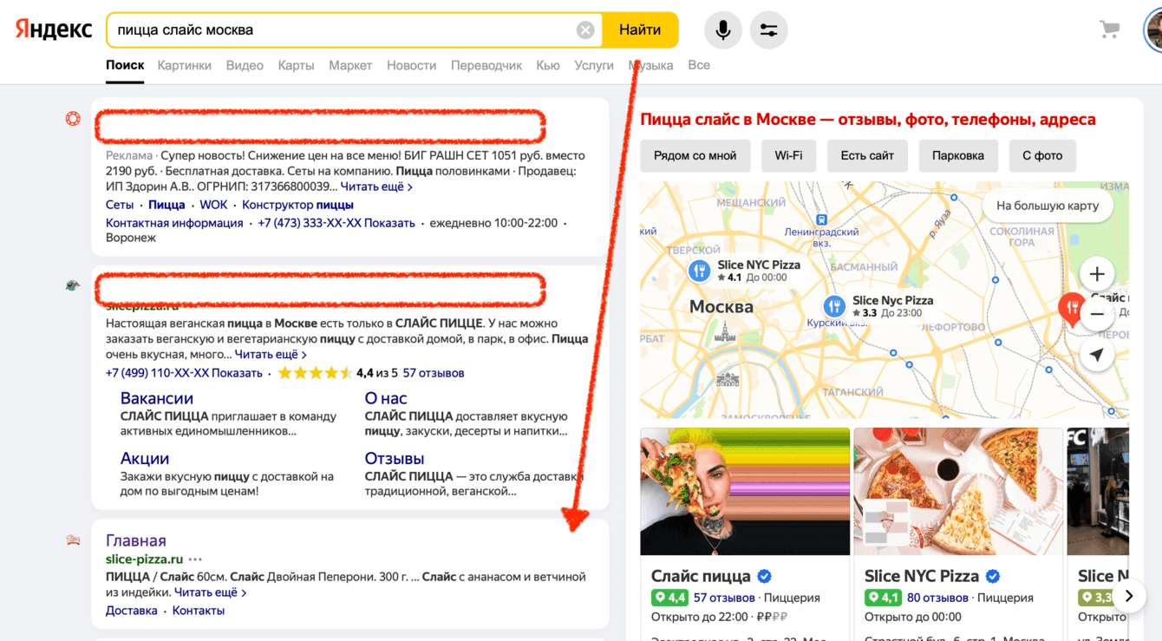
Task: Go to the Карты tab
Action: coord(296,65)
